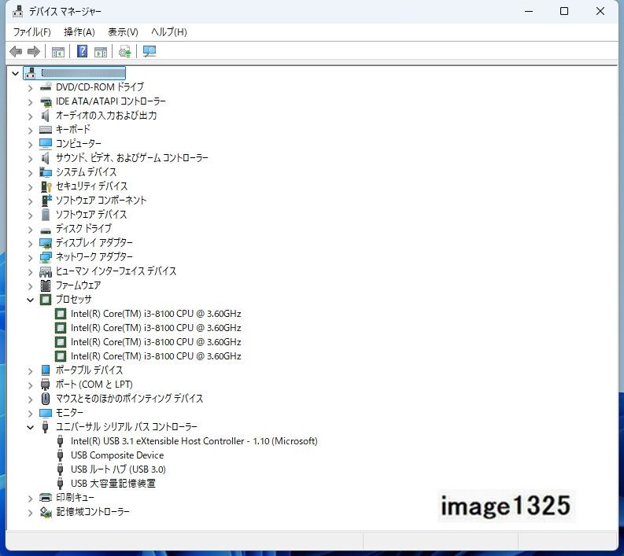Open the ヘルプ(H) menu
Screen dimensions: 624x556
(x=169, y=31)
